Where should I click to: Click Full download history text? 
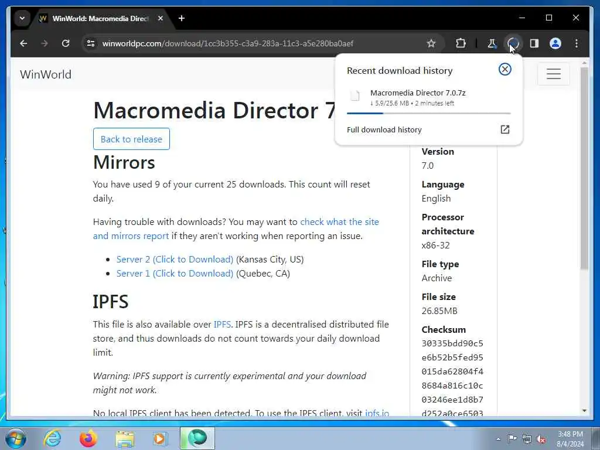click(x=384, y=129)
